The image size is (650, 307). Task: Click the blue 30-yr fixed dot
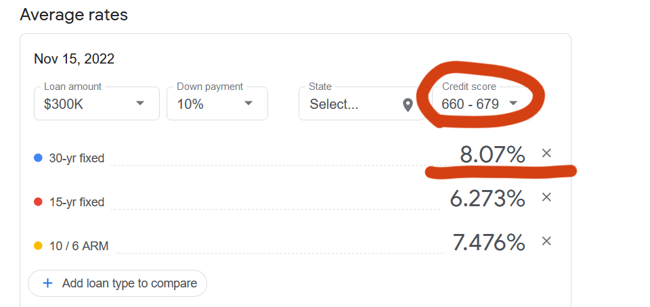(x=38, y=158)
